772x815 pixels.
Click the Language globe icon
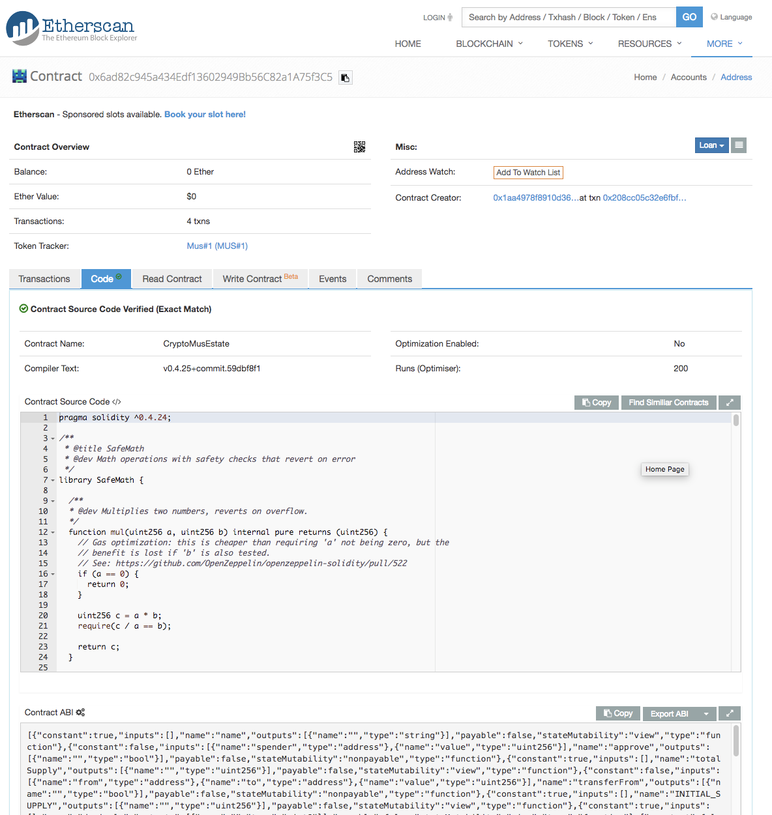(x=714, y=17)
